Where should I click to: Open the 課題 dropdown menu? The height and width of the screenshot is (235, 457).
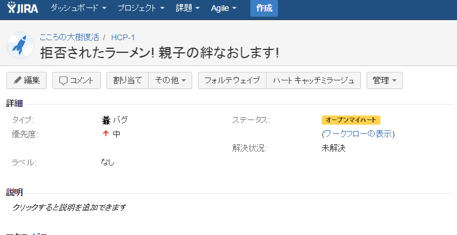[188, 8]
